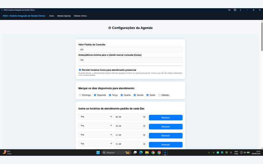This screenshot has height=164, width=263.
Task: Open the Módulo Agenda menu
Action: coord(64,16)
